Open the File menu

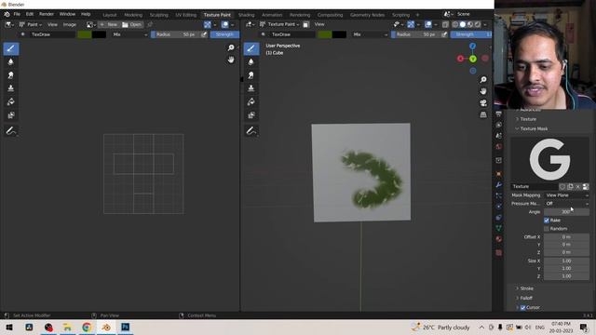click(x=17, y=14)
